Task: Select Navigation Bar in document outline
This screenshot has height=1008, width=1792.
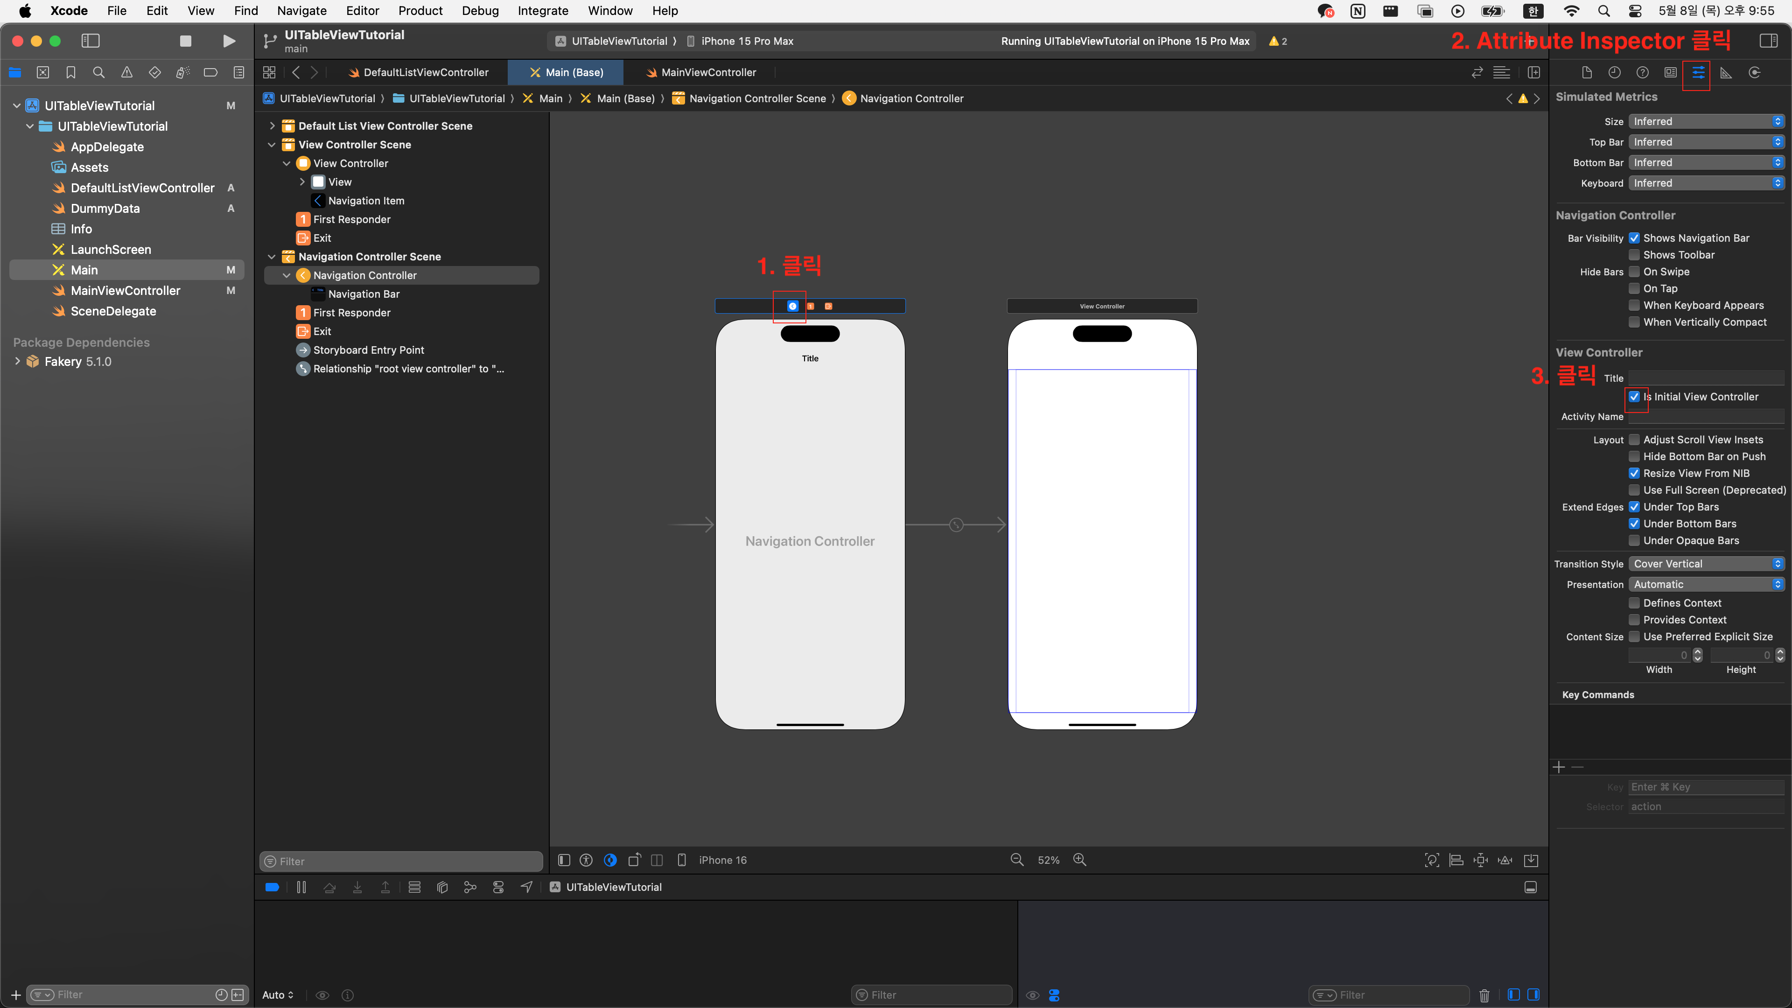Action: [x=364, y=294]
